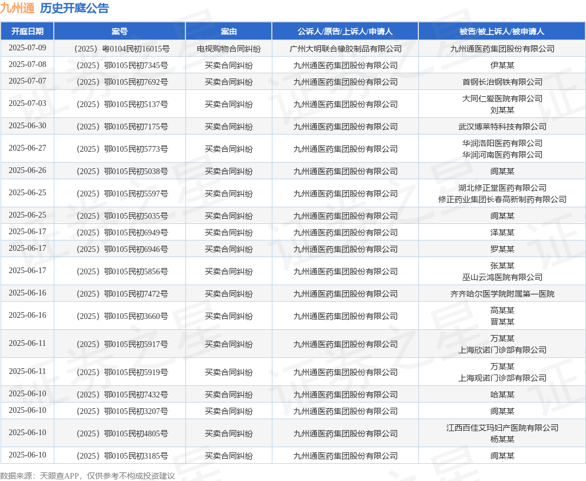Click defendant 九州通医药集团股份有限公司 in first row

[502, 49]
